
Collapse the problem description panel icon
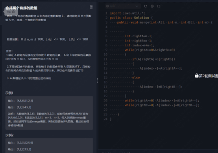pos(91,7)
